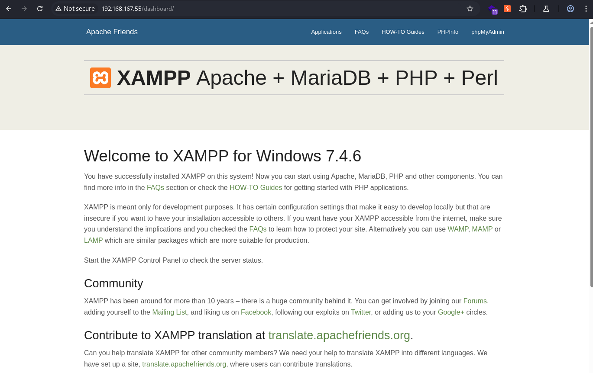Open the LAMP link
Screen dimensions: 593x373
(93, 241)
